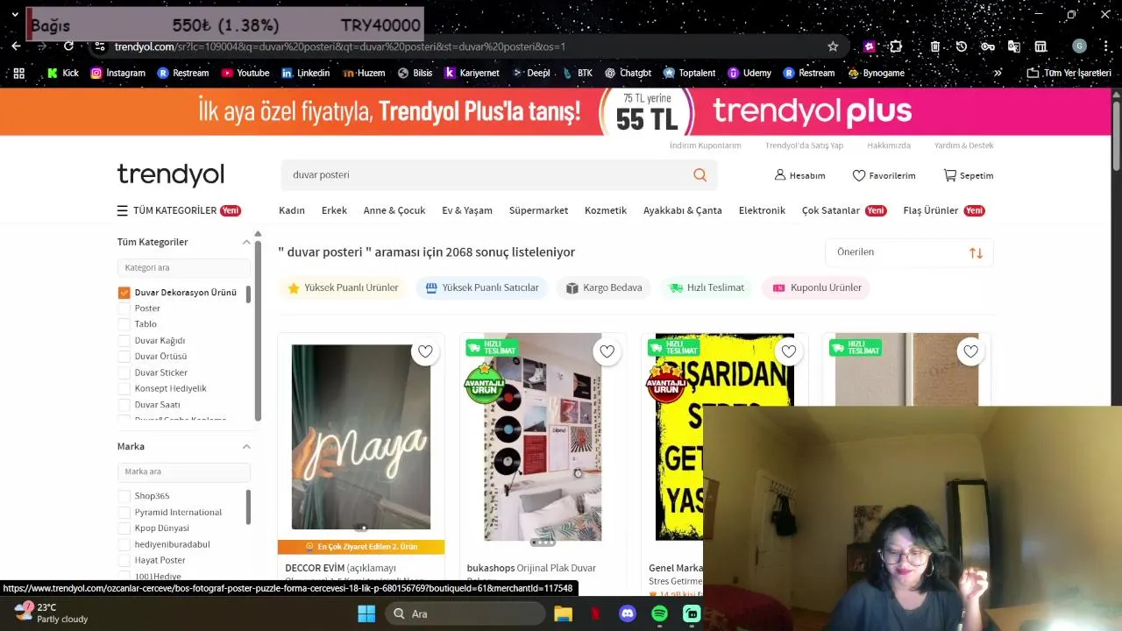
Task: Filter by Yüksek Puanlı Satıcılar
Action: pos(482,287)
